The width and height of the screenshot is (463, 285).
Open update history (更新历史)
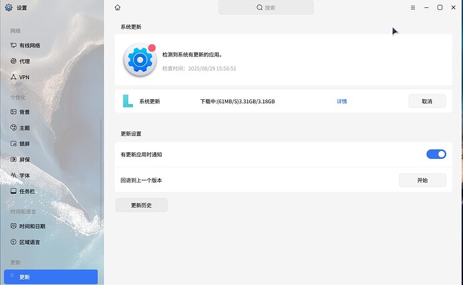pos(141,205)
